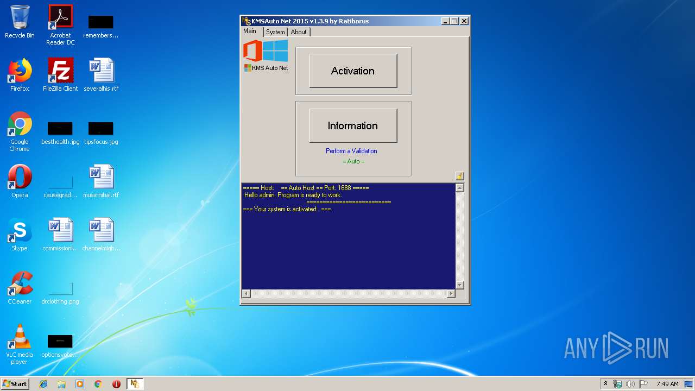Select the channelmigh document icon on the desktop
The image size is (695, 391).
(x=101, y=235)
